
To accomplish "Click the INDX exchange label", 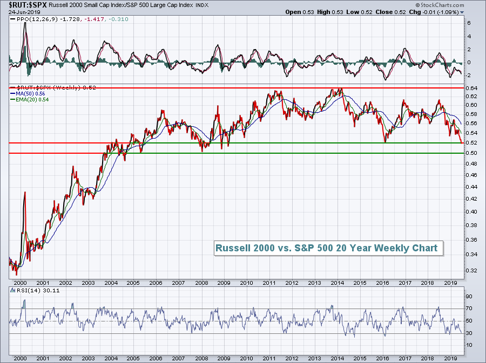I will click(202, 5).
